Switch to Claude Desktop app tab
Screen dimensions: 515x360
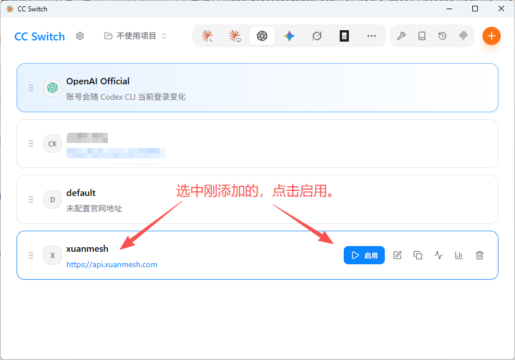[235, 36]
